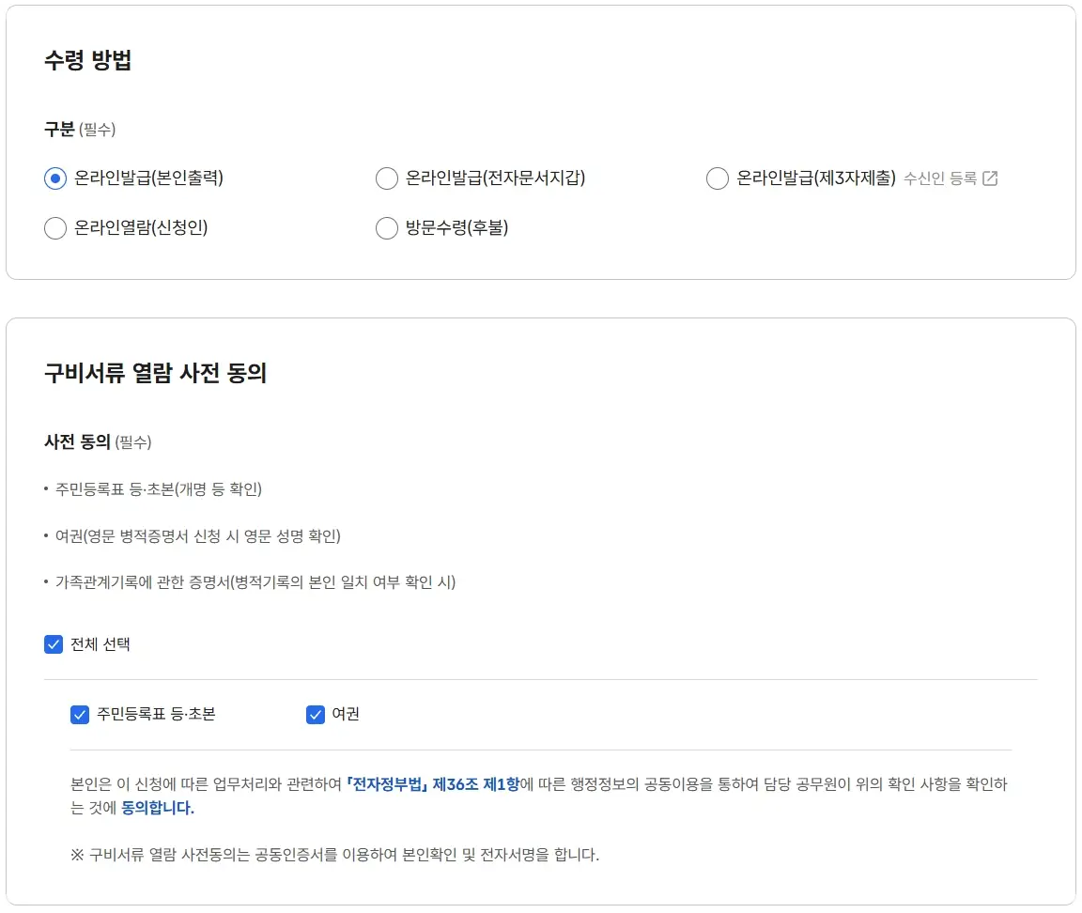Click the 구비서류 열람 사전 동의 section title
Viewport: 1082px width, 913px height.
coord(155,372)
